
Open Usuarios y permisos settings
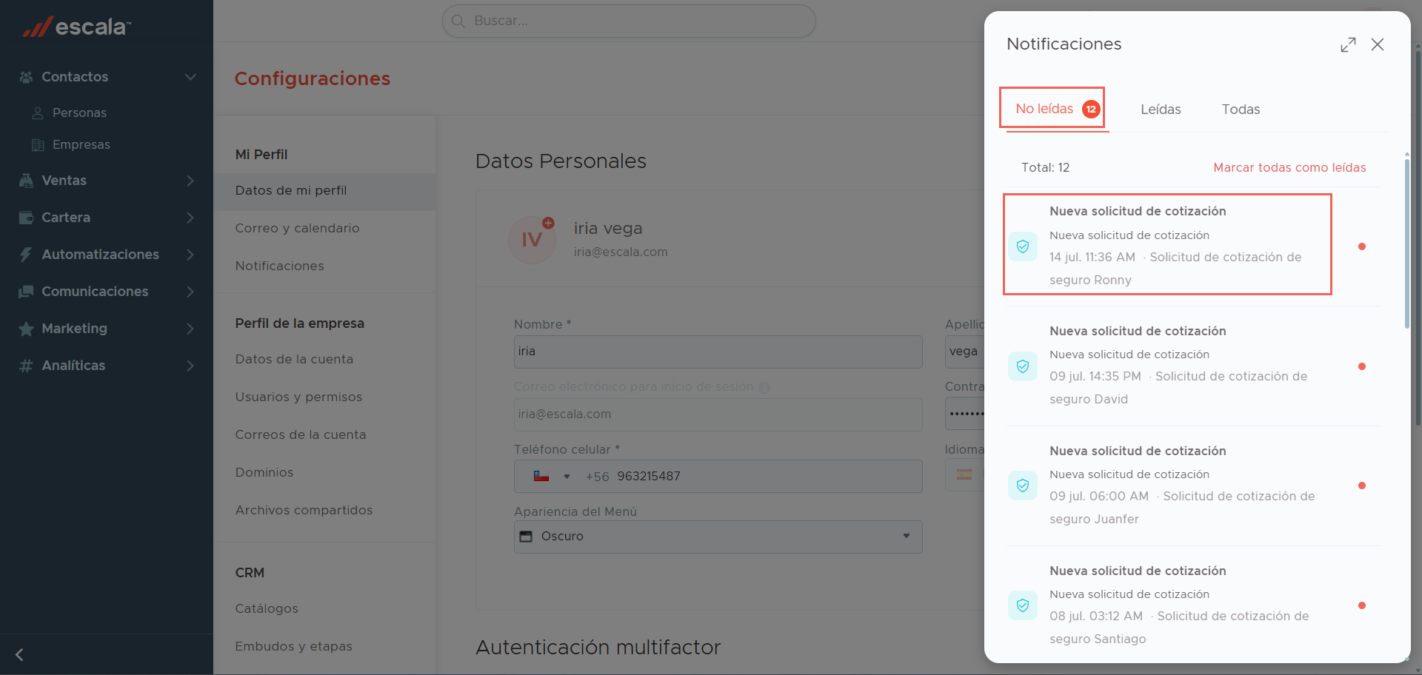point(298,397)
